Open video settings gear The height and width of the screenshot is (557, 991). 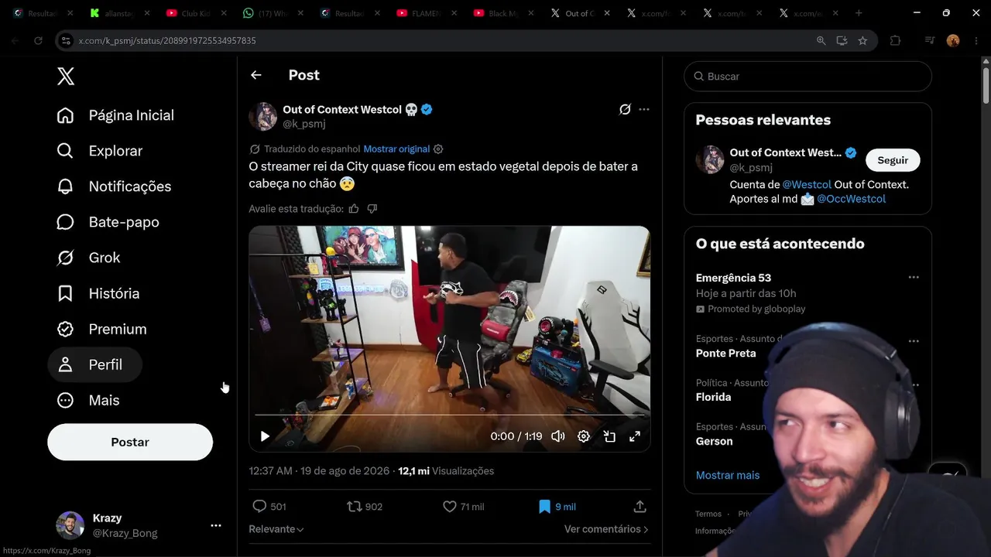point(584,436)
